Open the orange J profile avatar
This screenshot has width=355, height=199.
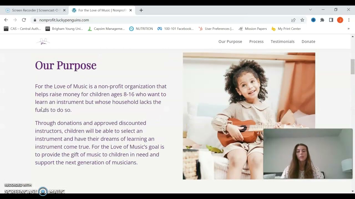click(340, 20)
